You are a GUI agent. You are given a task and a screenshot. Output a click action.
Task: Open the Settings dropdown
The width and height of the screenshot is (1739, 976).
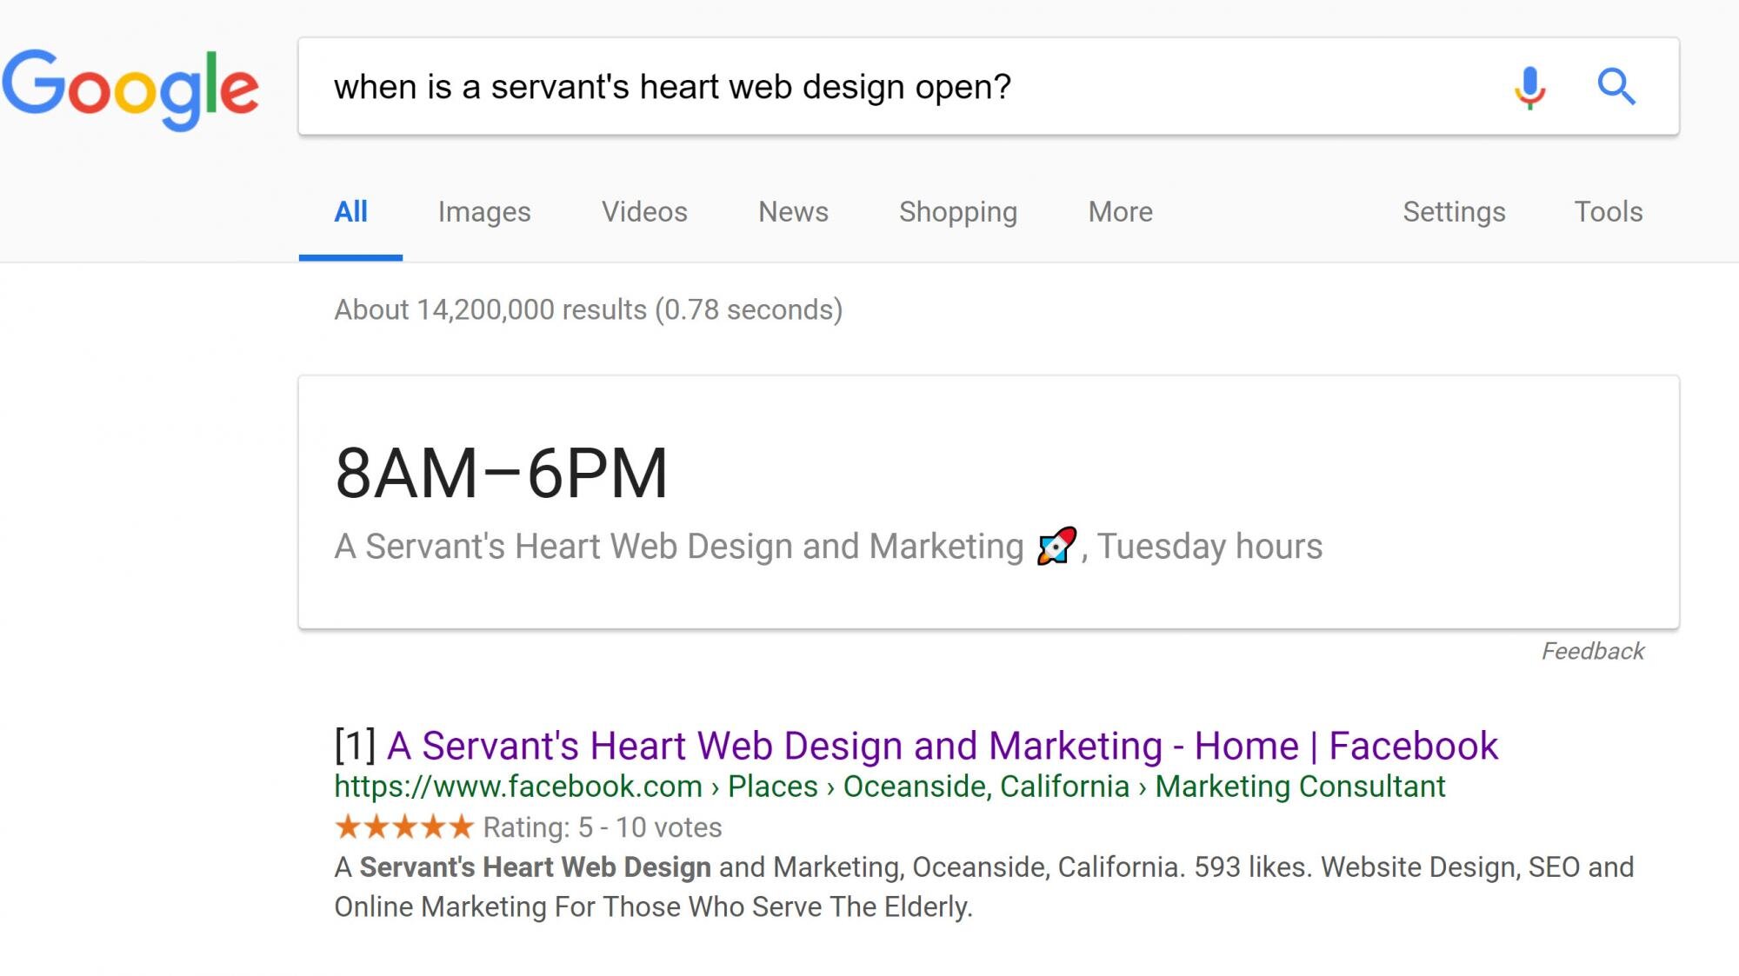1454,212
